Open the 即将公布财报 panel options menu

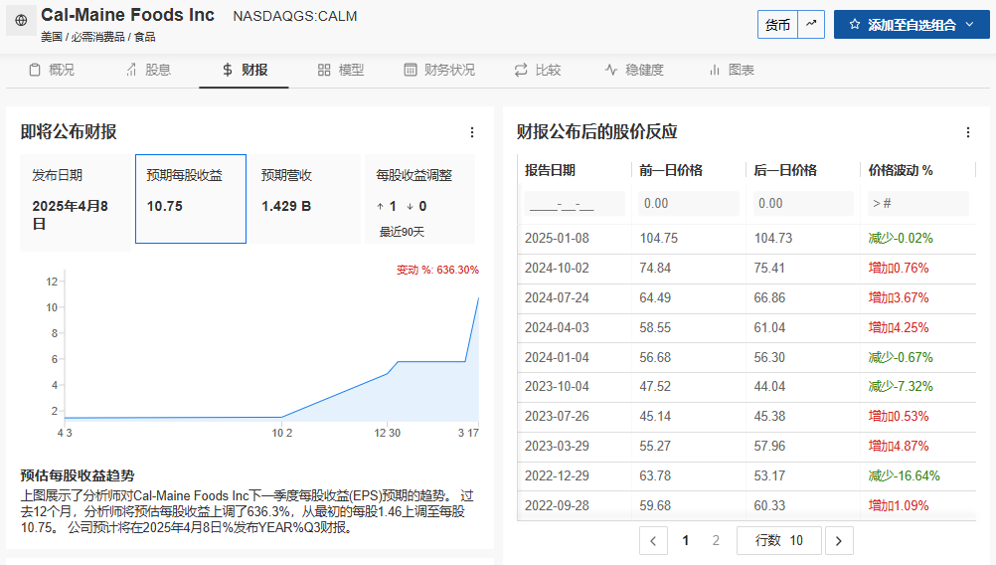click(x=472, y=132)
